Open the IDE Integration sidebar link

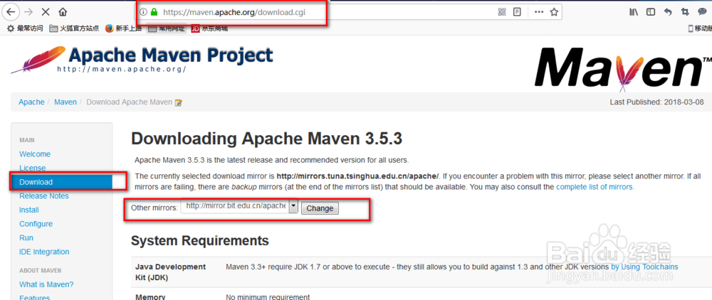tap(44, 252)
